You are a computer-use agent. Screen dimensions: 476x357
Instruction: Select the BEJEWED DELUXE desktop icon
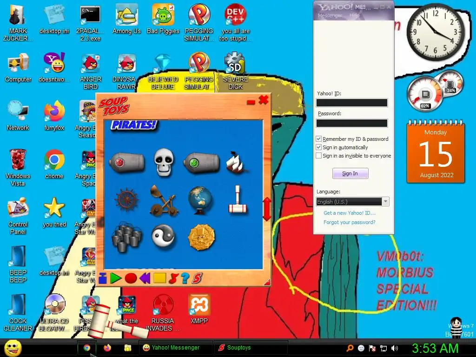point(163,71)
